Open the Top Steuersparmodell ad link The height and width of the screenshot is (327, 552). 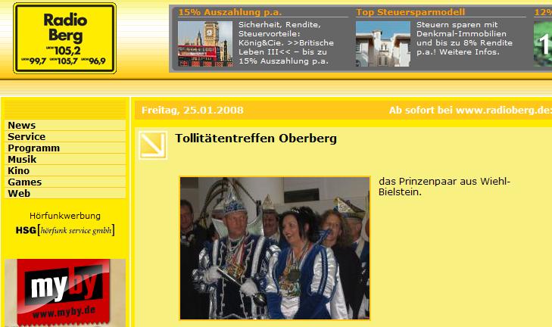410,12
